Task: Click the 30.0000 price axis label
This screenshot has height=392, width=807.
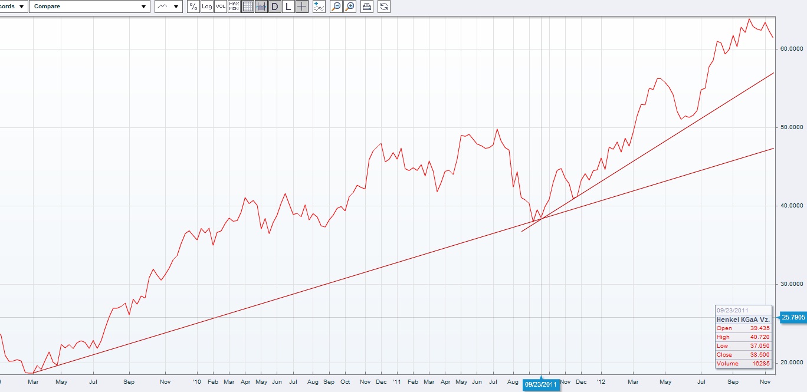Action: (791, 284)
